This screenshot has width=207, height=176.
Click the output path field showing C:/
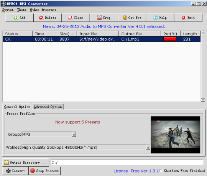point(127,163)
